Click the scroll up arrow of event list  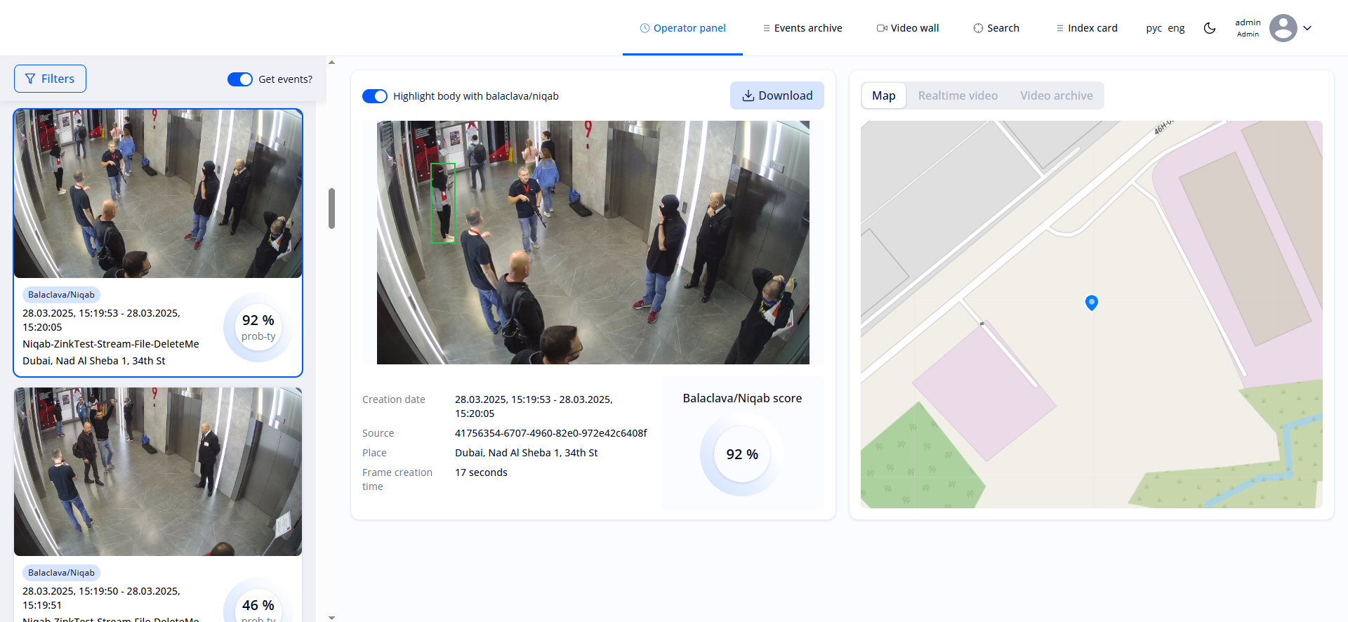click(331, 62)
